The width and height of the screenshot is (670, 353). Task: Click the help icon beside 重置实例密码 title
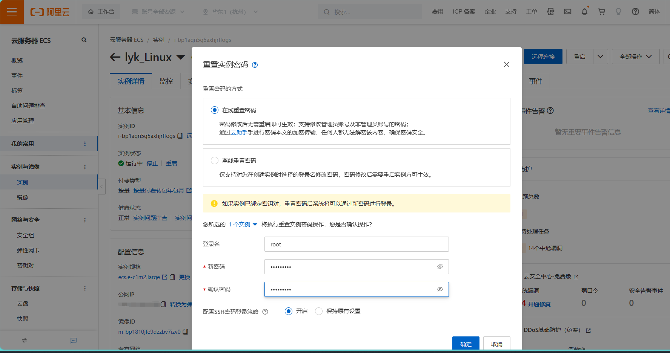click(x=255, y=65)
